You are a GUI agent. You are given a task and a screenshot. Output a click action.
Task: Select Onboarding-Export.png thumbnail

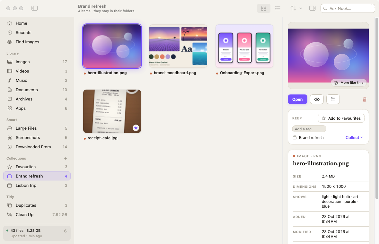click(244, 46)
